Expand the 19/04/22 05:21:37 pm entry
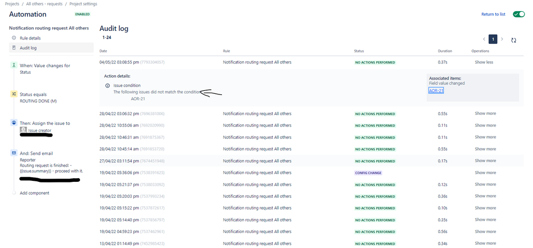Viewport: 533px width, 248px height. pyautogui.click(x=486, y=184)
